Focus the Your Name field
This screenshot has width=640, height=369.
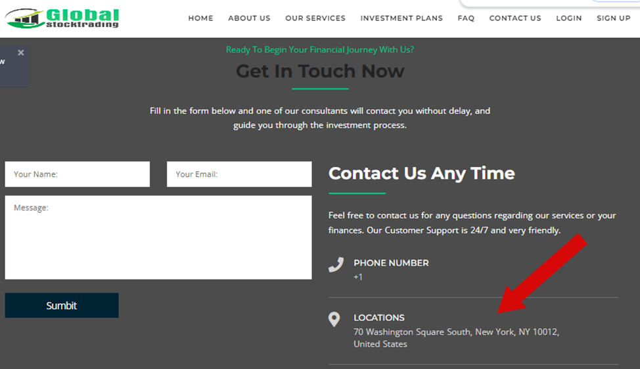[78, 174]
